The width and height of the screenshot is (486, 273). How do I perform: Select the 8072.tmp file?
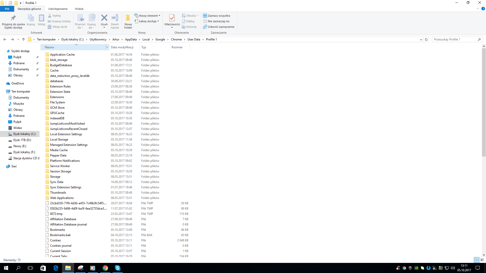(56, 214)
